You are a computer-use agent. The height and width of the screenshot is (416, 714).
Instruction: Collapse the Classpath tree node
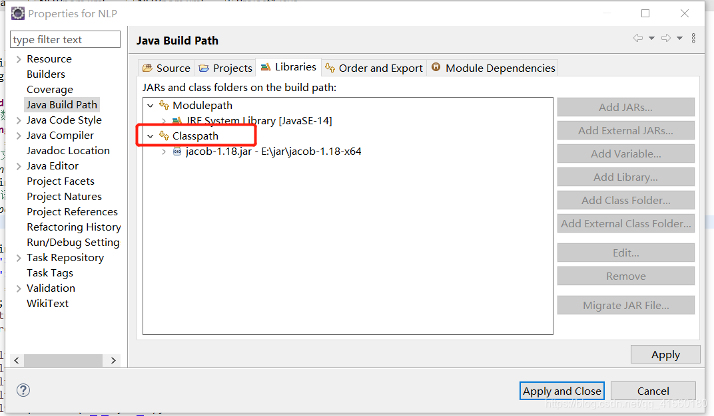pyautogui.click(x=150, y=136)
